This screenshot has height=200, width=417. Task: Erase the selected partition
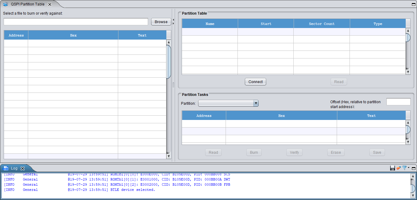click(x=336, y=152)
